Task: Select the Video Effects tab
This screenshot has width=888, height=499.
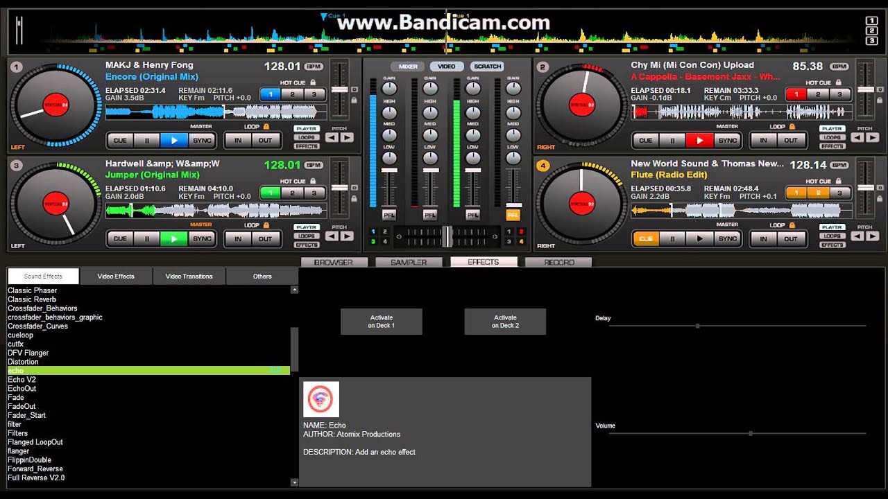Action: 116,276
